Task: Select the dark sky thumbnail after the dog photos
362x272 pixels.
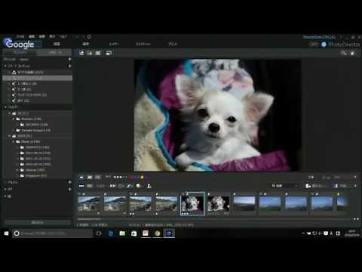Action: coord(244,203)
